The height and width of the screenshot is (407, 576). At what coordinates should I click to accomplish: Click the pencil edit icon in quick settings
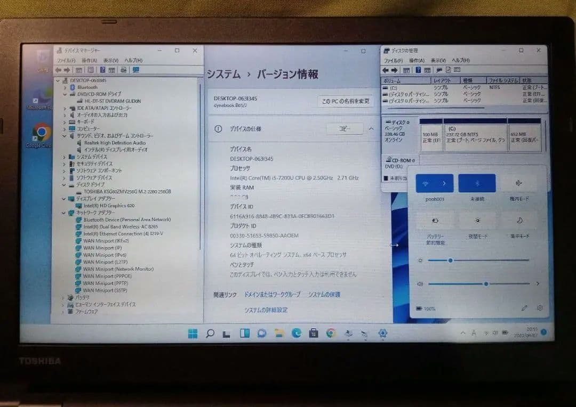point(524,307)
